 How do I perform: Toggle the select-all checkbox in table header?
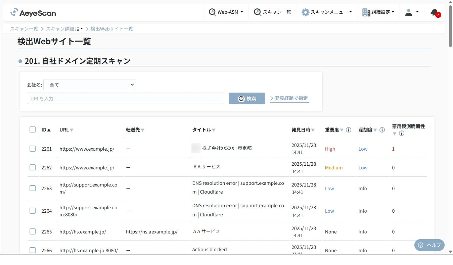pyautogui.click(x=33, y=129)
